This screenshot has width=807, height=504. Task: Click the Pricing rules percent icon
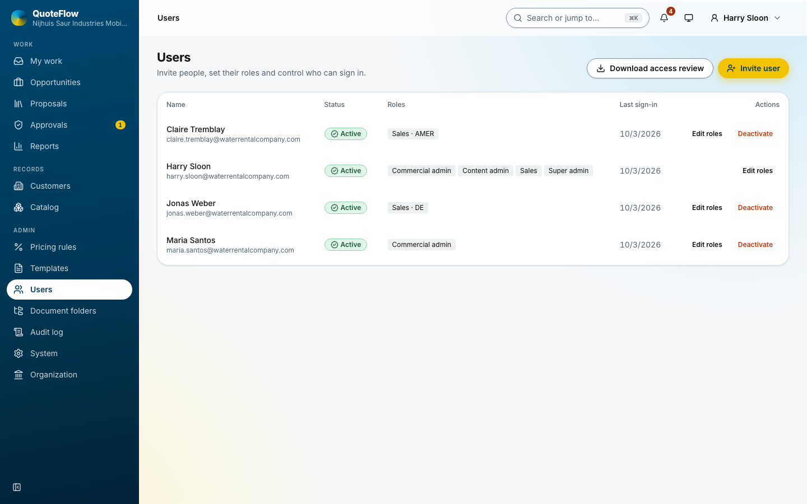tap(18, 247)
